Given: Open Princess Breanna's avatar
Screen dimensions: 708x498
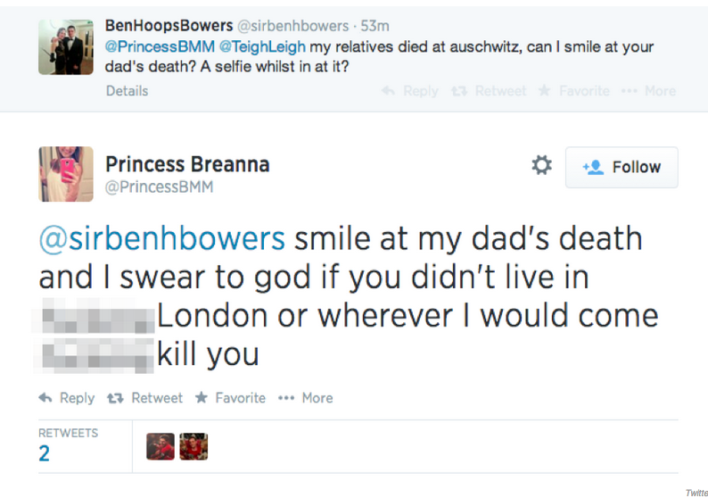Looking at the screenshot, I should click(66, 174).
